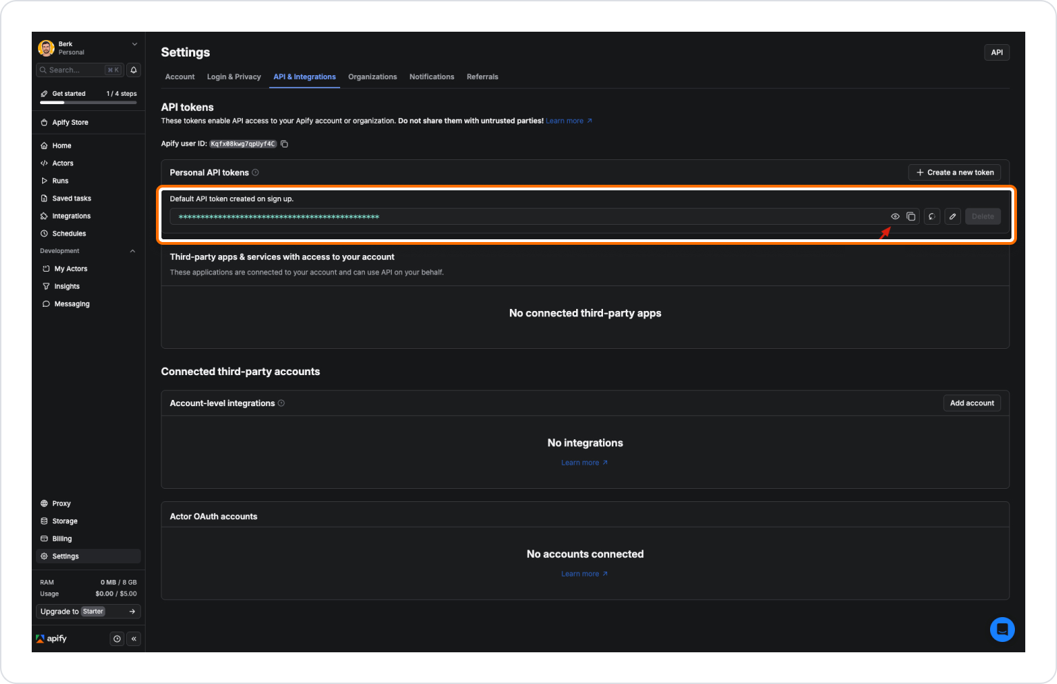Screen dimensions: 1057x684
Task: Regenerate the default API token
Action: [x=932, y=217]
